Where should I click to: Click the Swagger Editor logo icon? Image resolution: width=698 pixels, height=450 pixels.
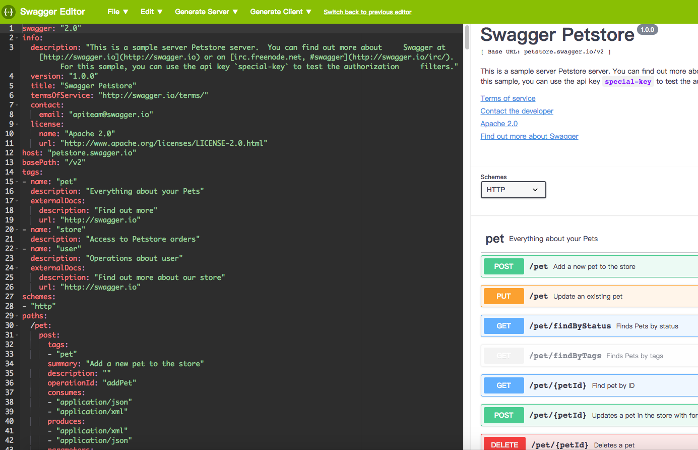click(x=9, y=12)
